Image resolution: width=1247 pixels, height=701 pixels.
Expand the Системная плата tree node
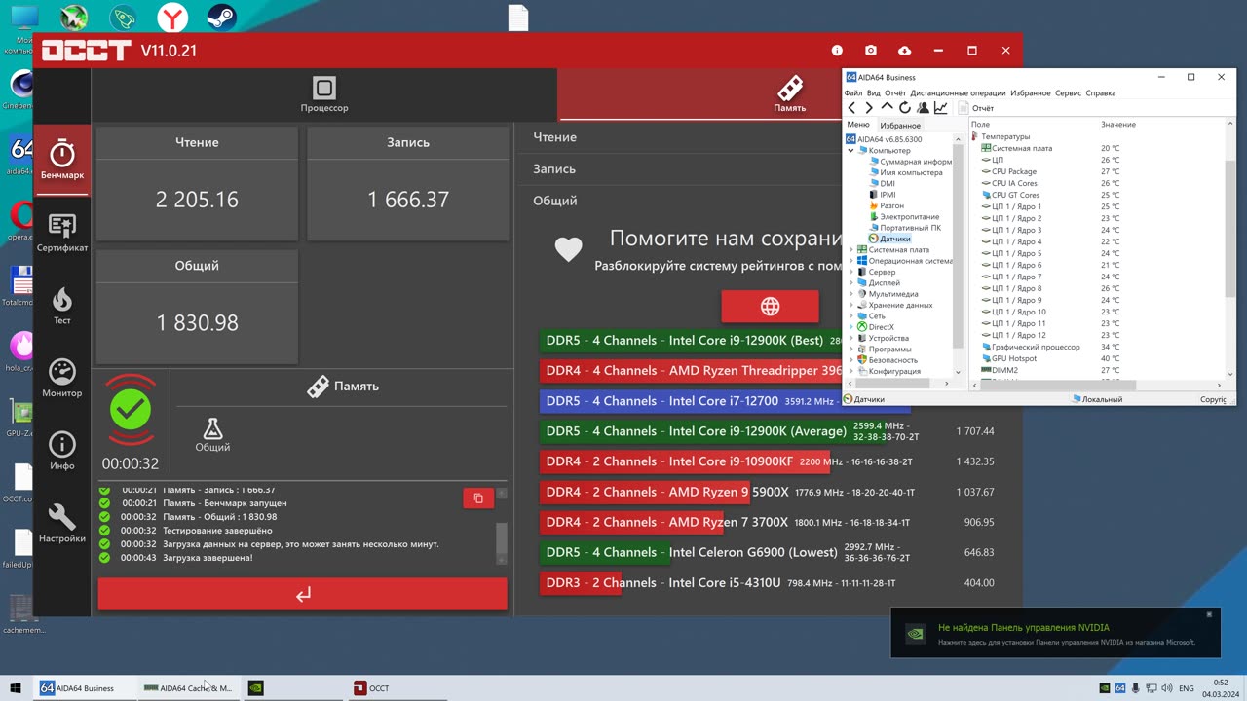[x=850, y=250]
